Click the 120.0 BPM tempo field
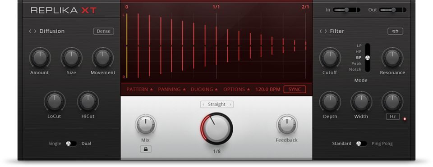The height and width of the screenshot is (167, 433). click(267, 89)
